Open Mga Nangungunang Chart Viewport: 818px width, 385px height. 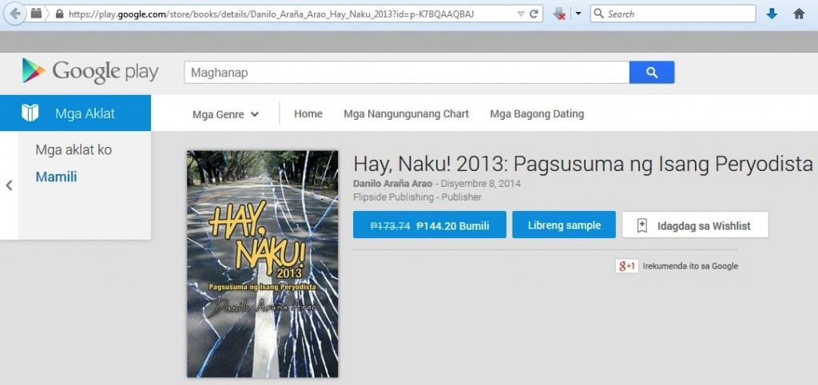point(406,113)
